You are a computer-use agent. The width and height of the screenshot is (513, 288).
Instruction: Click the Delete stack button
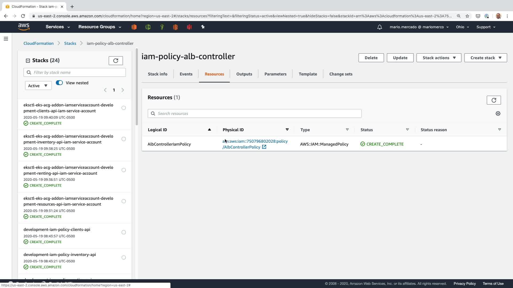[x=371, y=58]
